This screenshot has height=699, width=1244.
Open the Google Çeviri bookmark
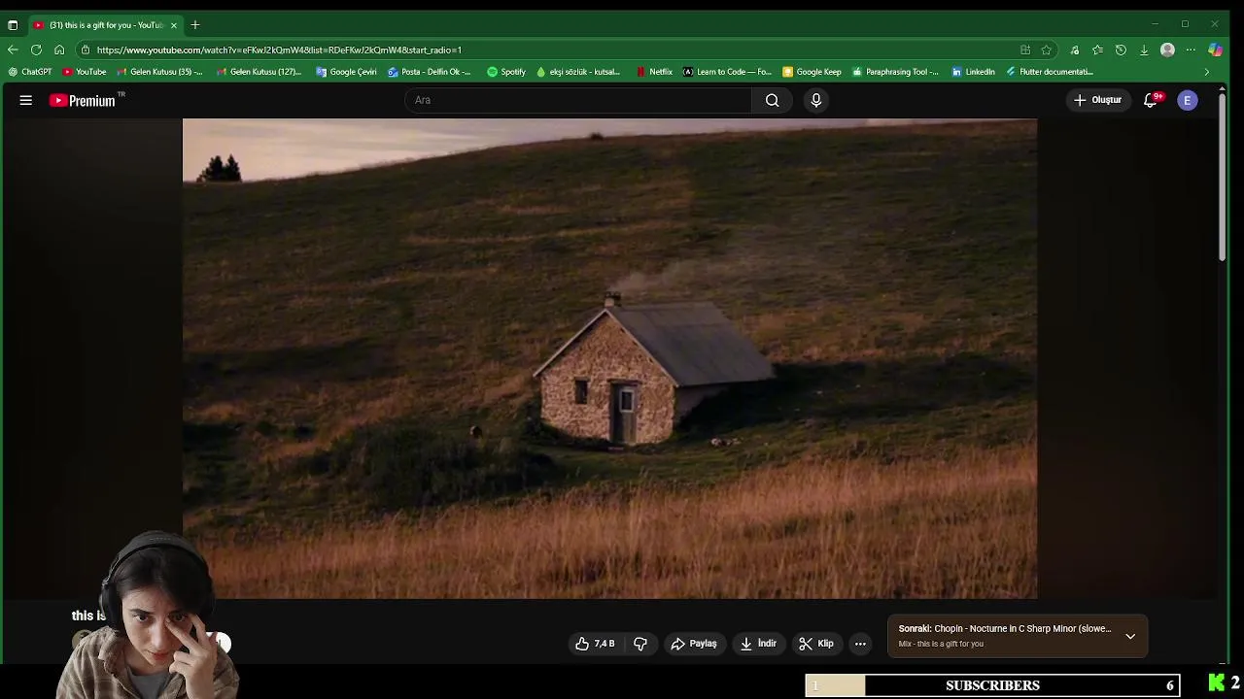(x=346, y=72)
